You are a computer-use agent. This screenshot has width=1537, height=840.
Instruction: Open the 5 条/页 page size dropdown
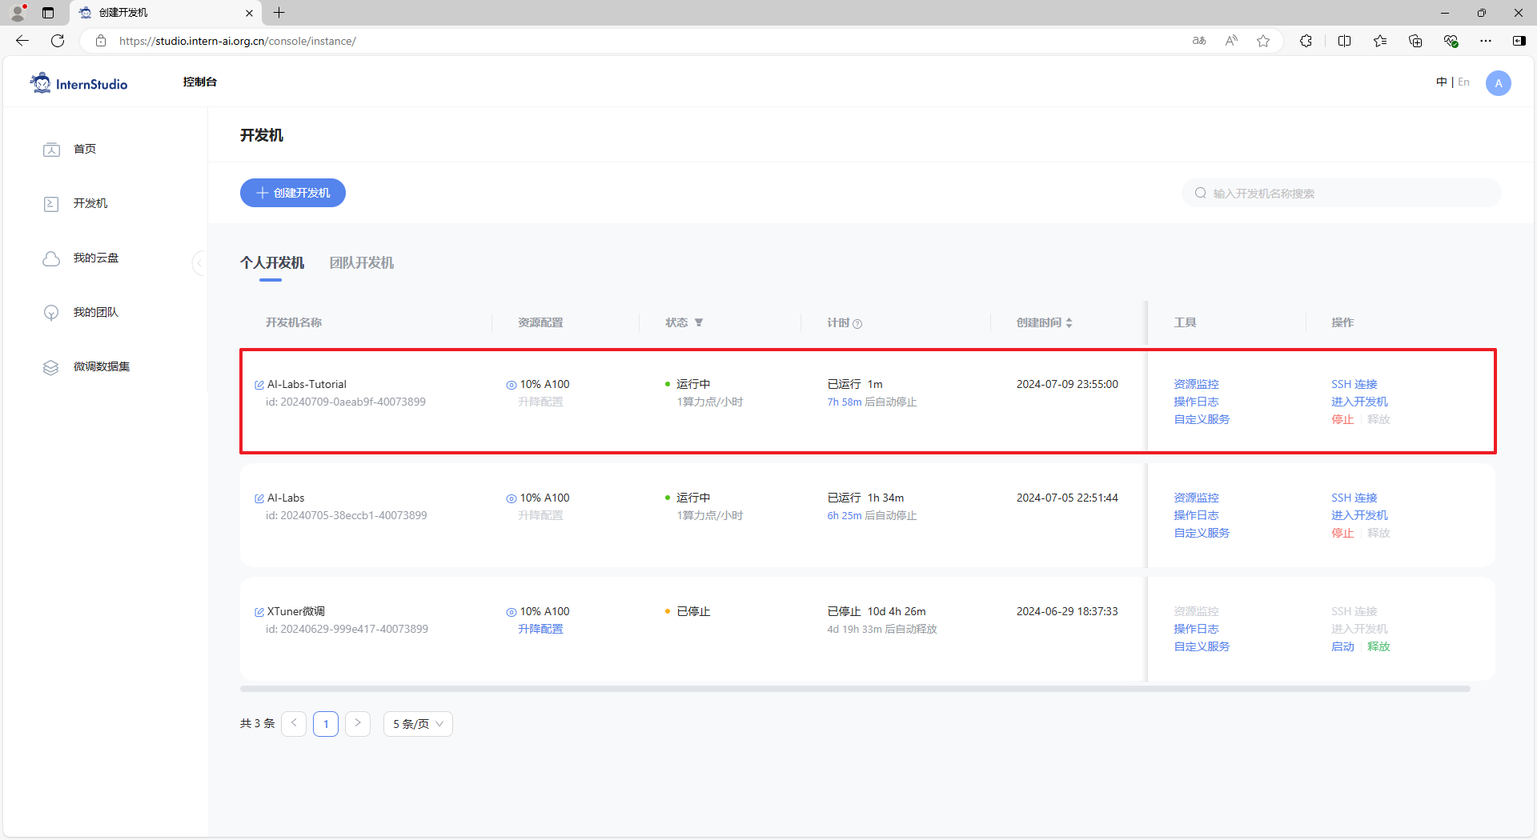pos(418,723)
